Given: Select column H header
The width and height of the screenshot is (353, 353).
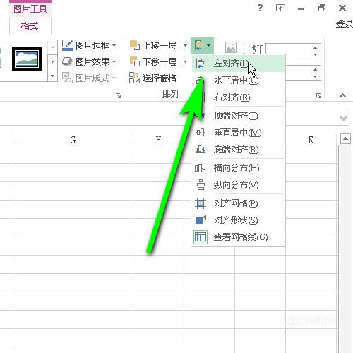Looking at the screenshot, I should (158, 140).
